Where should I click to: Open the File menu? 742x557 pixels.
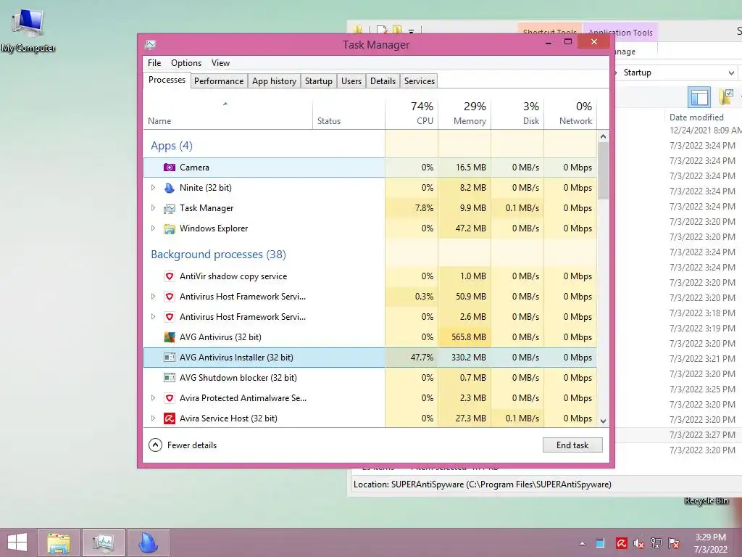[154, 63]
